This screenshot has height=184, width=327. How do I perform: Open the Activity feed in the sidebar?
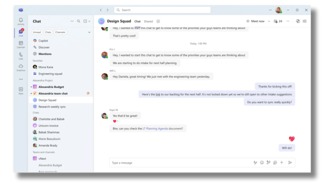click(21, 21)
